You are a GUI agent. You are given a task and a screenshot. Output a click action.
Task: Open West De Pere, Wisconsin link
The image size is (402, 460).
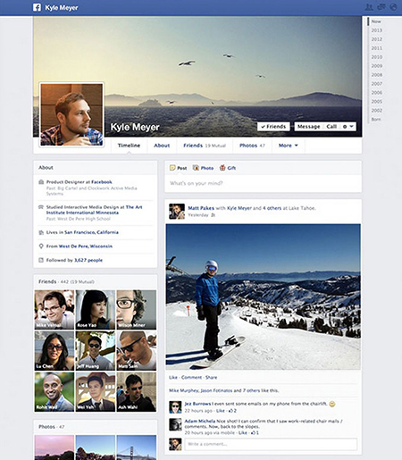click(86, 247)
